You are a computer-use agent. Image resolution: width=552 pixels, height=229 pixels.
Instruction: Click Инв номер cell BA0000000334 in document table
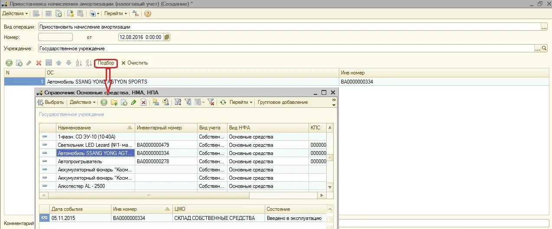tap(445, 81)
